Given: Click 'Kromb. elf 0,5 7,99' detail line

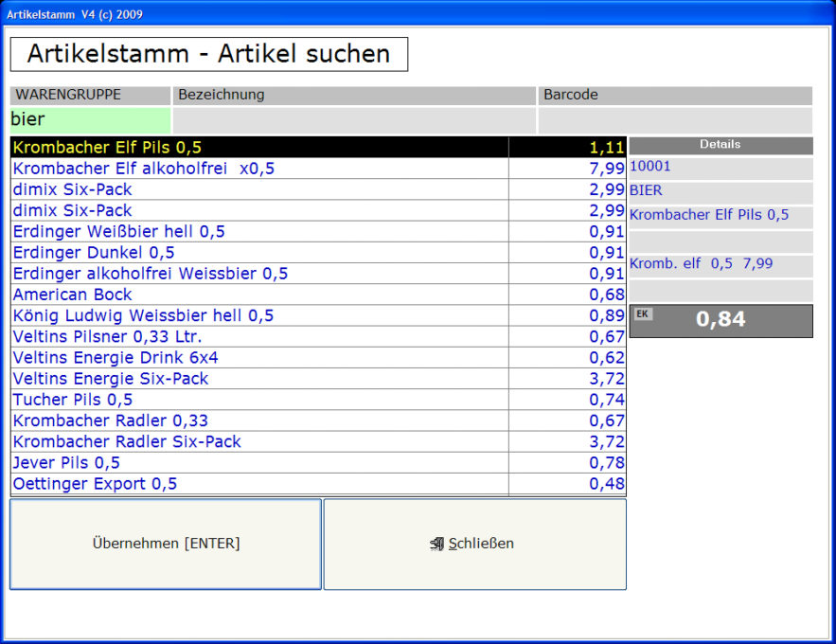Looking at the screenshot, I should (720, 265).
